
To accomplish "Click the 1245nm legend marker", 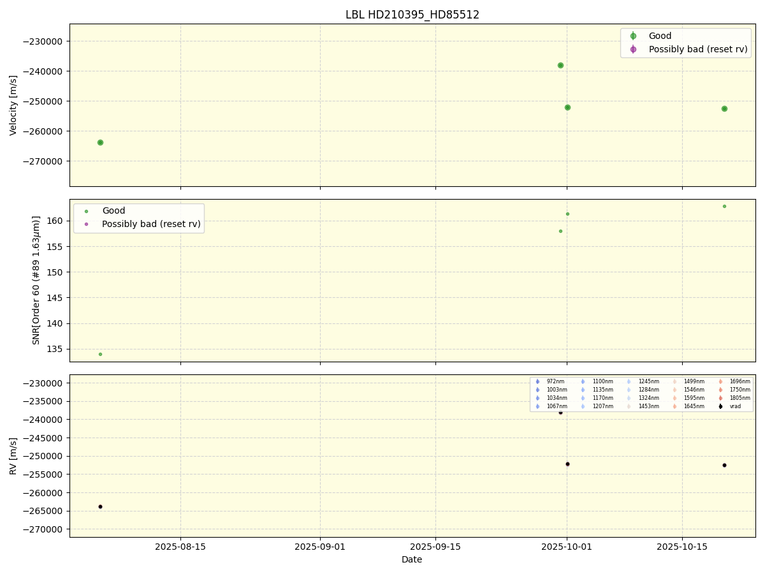I will coord(629,381).
